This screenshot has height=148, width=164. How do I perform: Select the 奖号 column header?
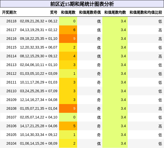coord(54,12)
